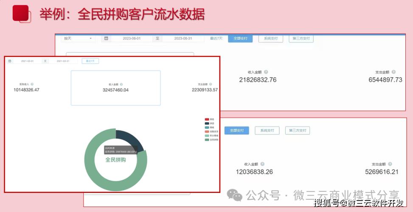Image resolution: width=413 pixels, height=212 pixels.
Task: Toggle the teal 商城 legend swatch
Action: coord(207,128)
